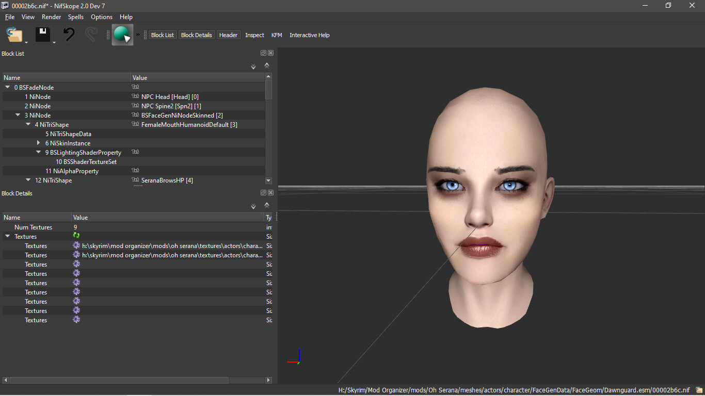Open the Options menu
705x396 pixels.
click(102, 17)
